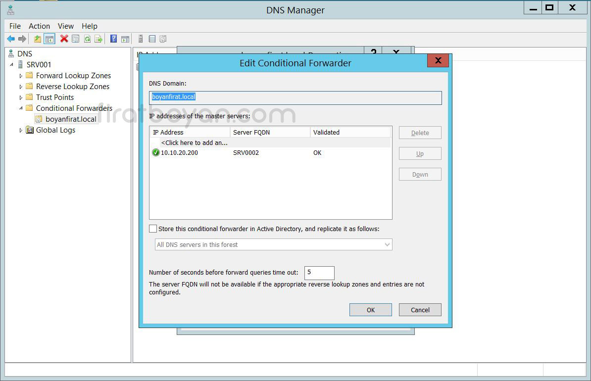
Task: Click Cancel in Edit Conditional Forwarder
Action: [x=420, y=310]
